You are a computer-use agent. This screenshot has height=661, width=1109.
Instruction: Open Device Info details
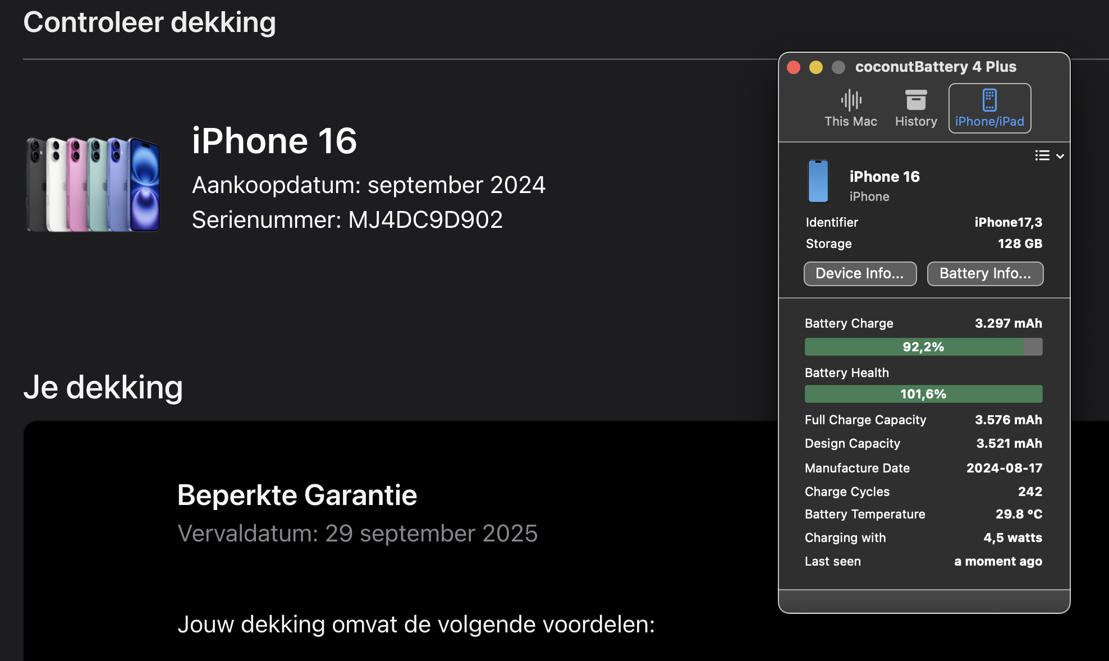click(860, 273)
